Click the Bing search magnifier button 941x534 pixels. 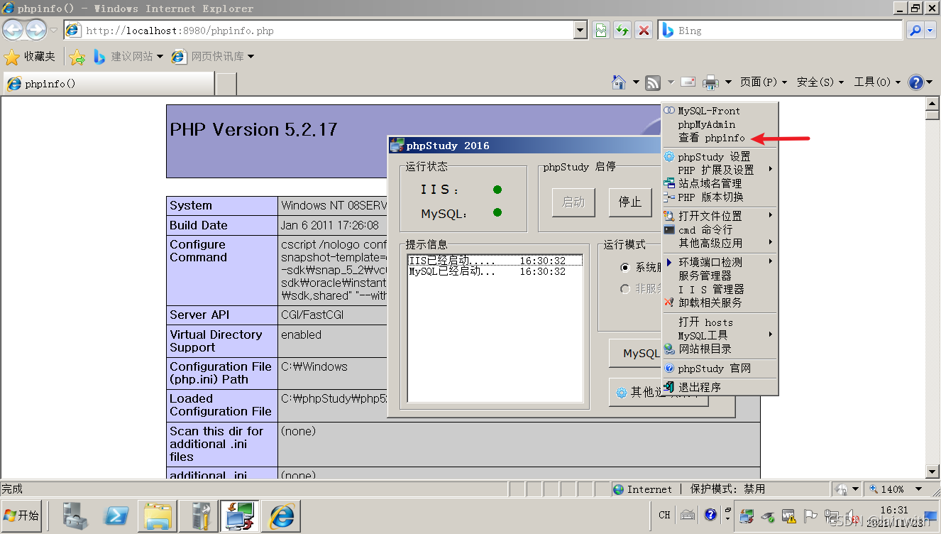pos(915,31)
